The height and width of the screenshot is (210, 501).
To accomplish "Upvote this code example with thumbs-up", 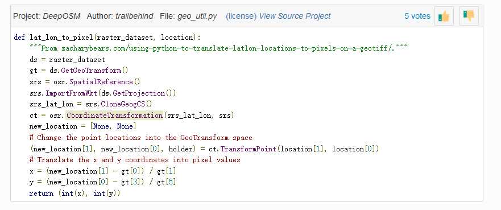I will [x=444, y=16].
